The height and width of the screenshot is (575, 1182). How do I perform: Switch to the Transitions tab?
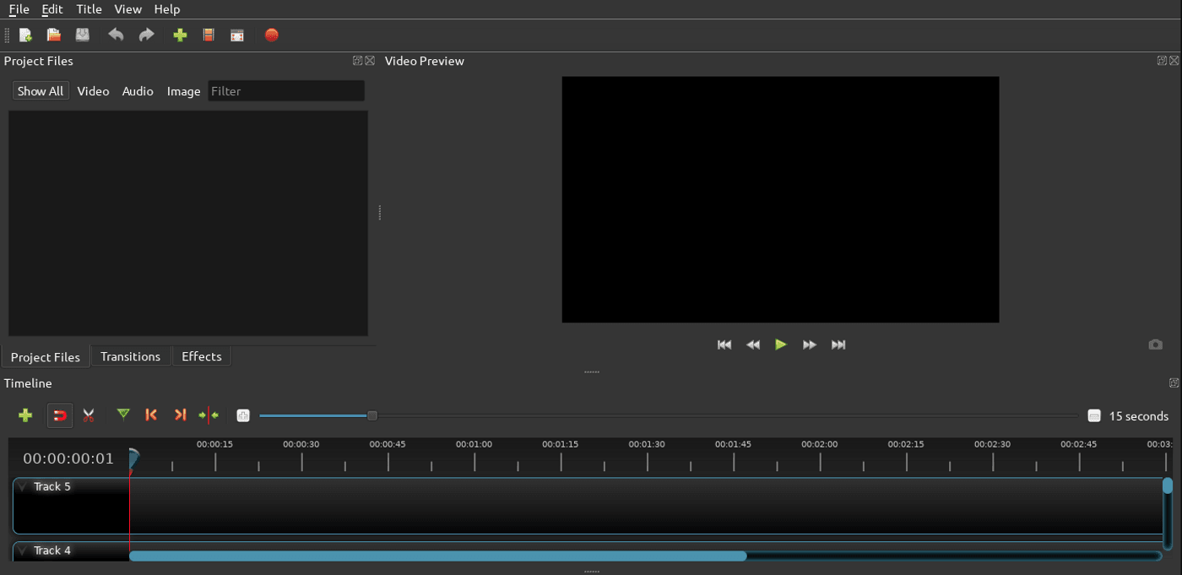130,356
